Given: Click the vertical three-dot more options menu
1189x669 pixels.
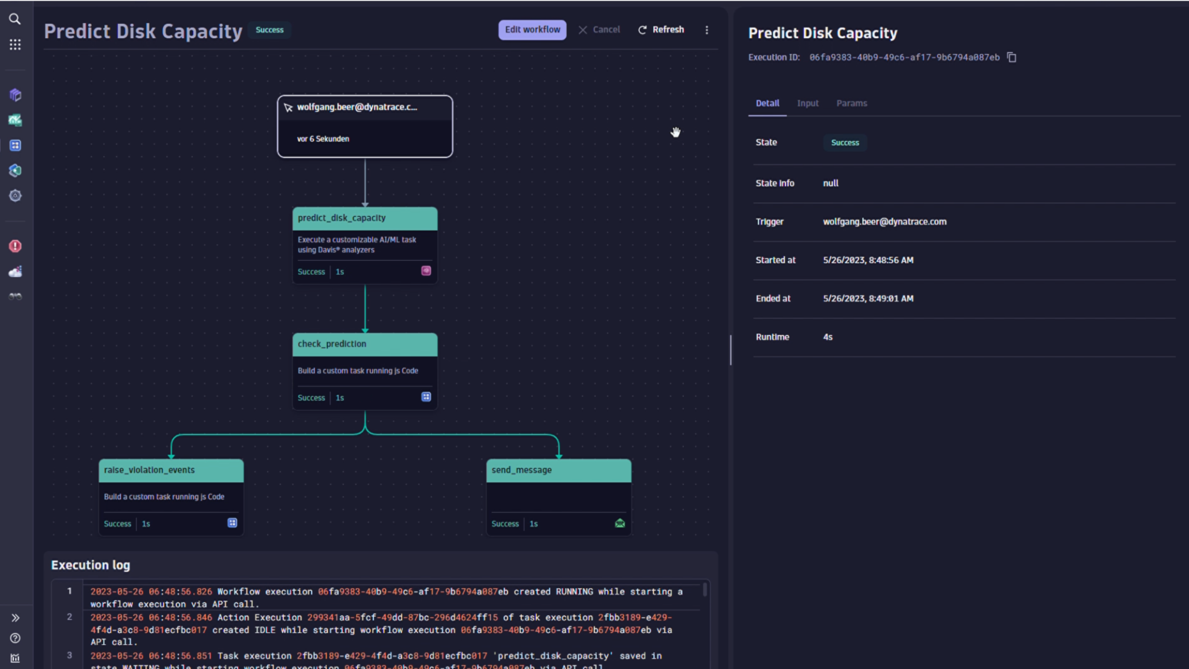Looking at the screenshot, I should (707, 30).
